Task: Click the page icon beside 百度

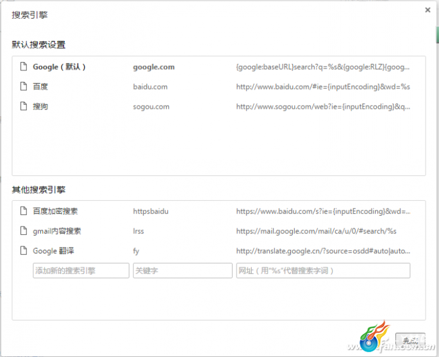Action: click(24, 86)
